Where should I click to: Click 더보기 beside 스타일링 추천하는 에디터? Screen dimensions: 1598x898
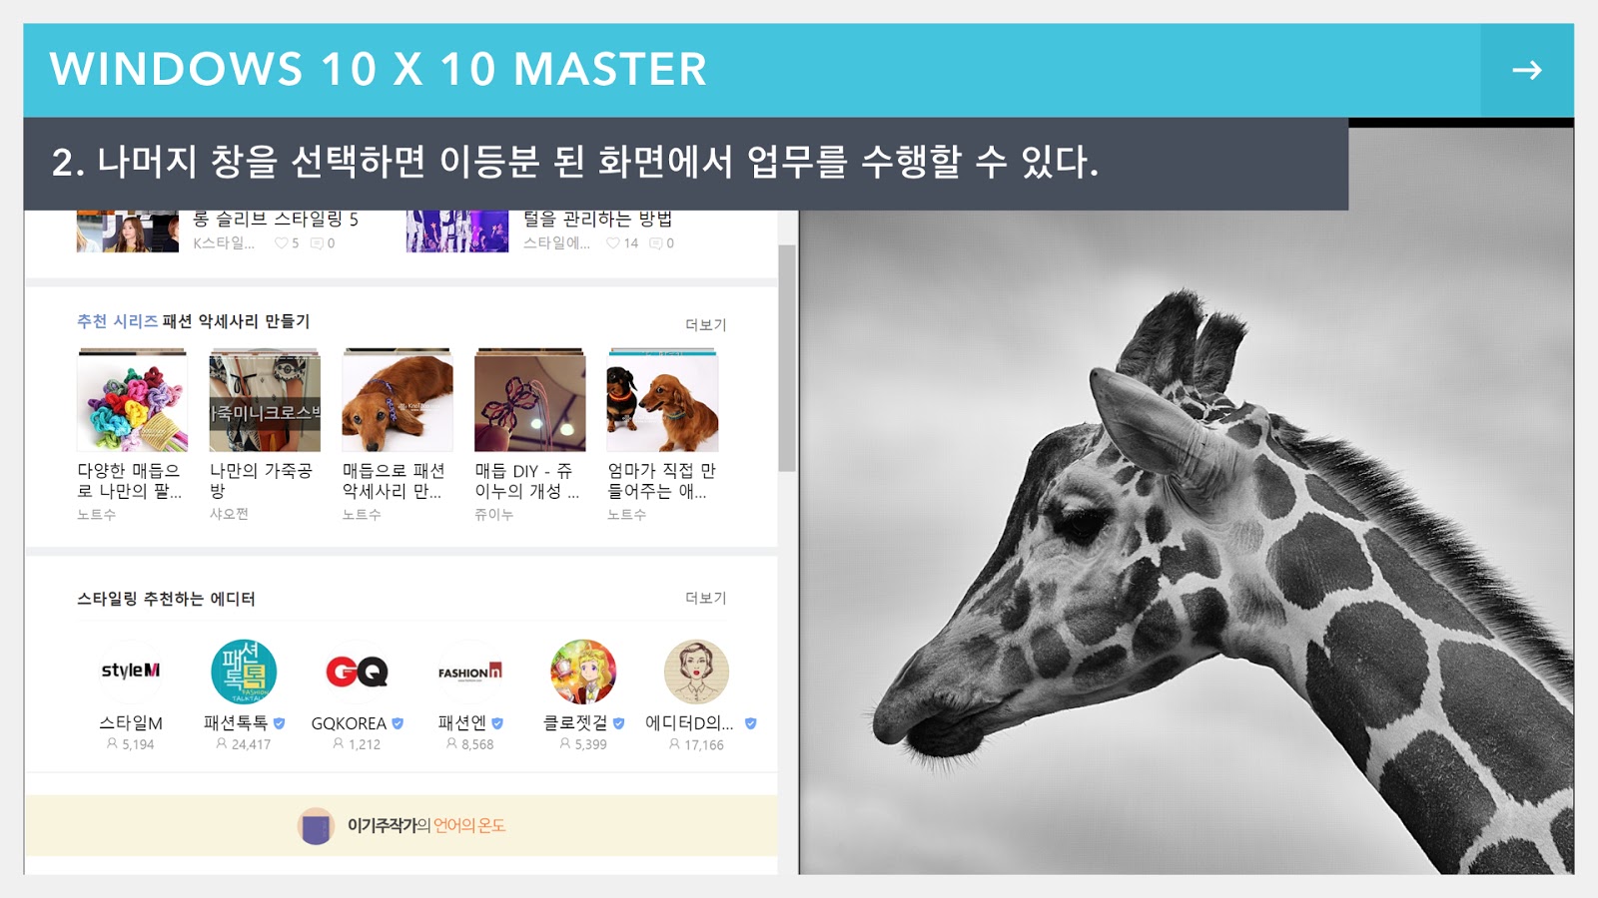tap(705, 598)
